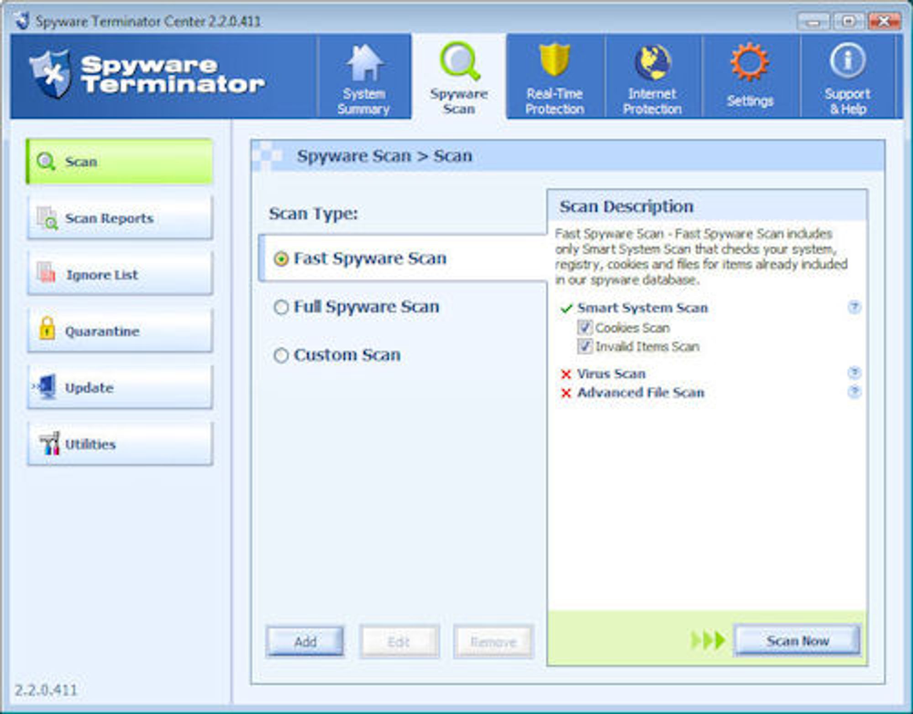
Task: Select the Full Spyware Scan radio button
Action: click(281, 307)
